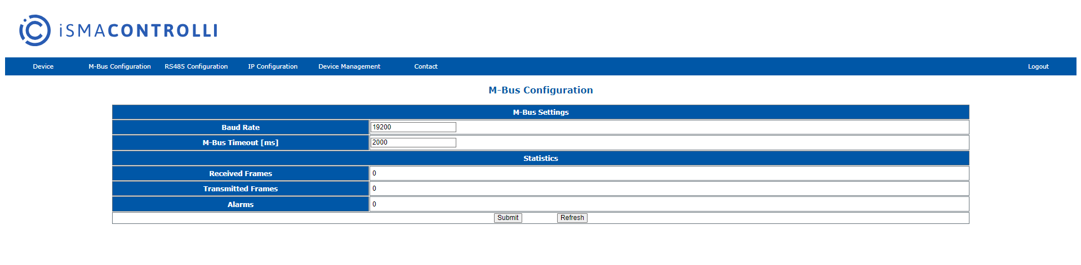Log out using the Logout link
1081x265 pixels.
click(x=1038, y=66)
